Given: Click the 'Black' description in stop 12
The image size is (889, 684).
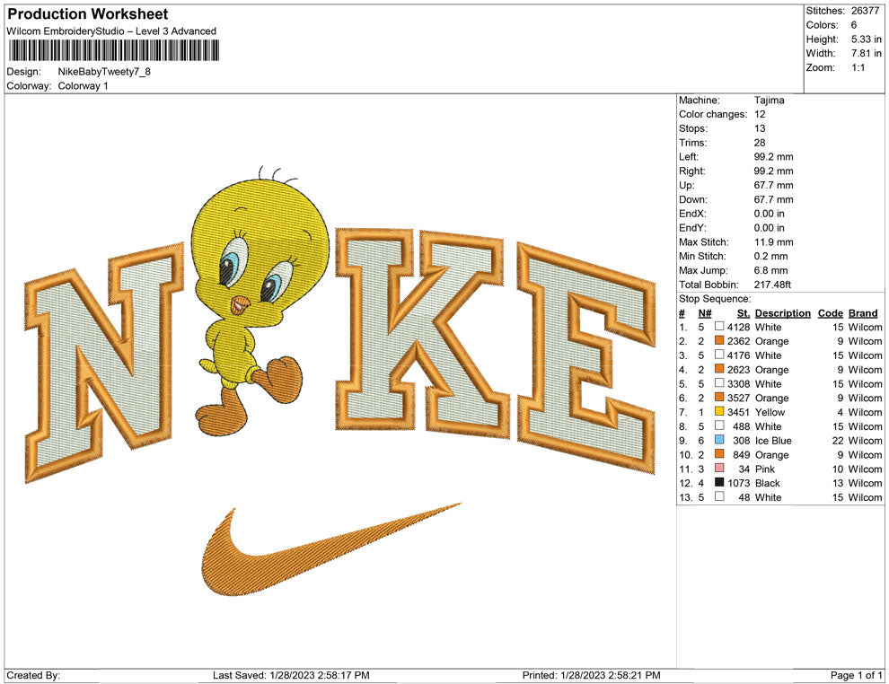Looking at the screenshot, I should [x=768, y=483].
